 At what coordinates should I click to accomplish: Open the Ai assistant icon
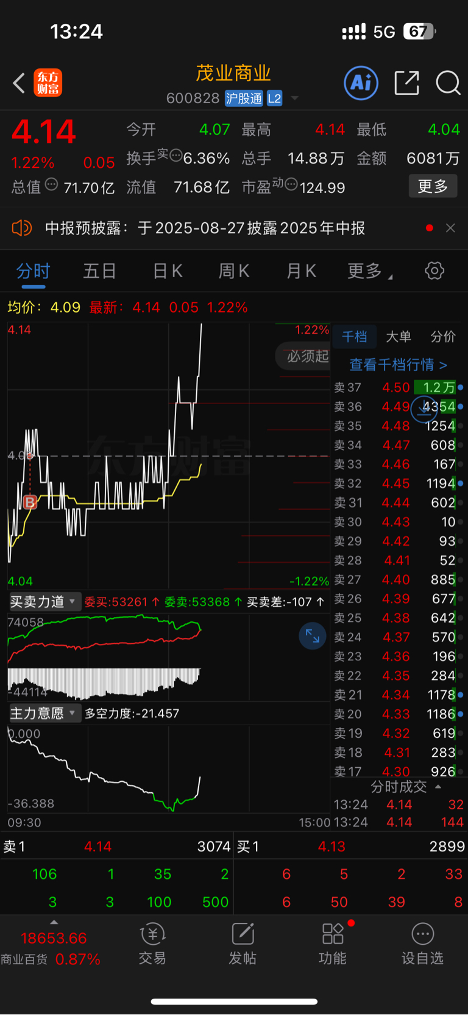click(361, 82)
